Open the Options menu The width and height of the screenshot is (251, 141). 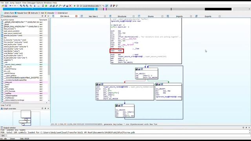click(x=40, y=3)
